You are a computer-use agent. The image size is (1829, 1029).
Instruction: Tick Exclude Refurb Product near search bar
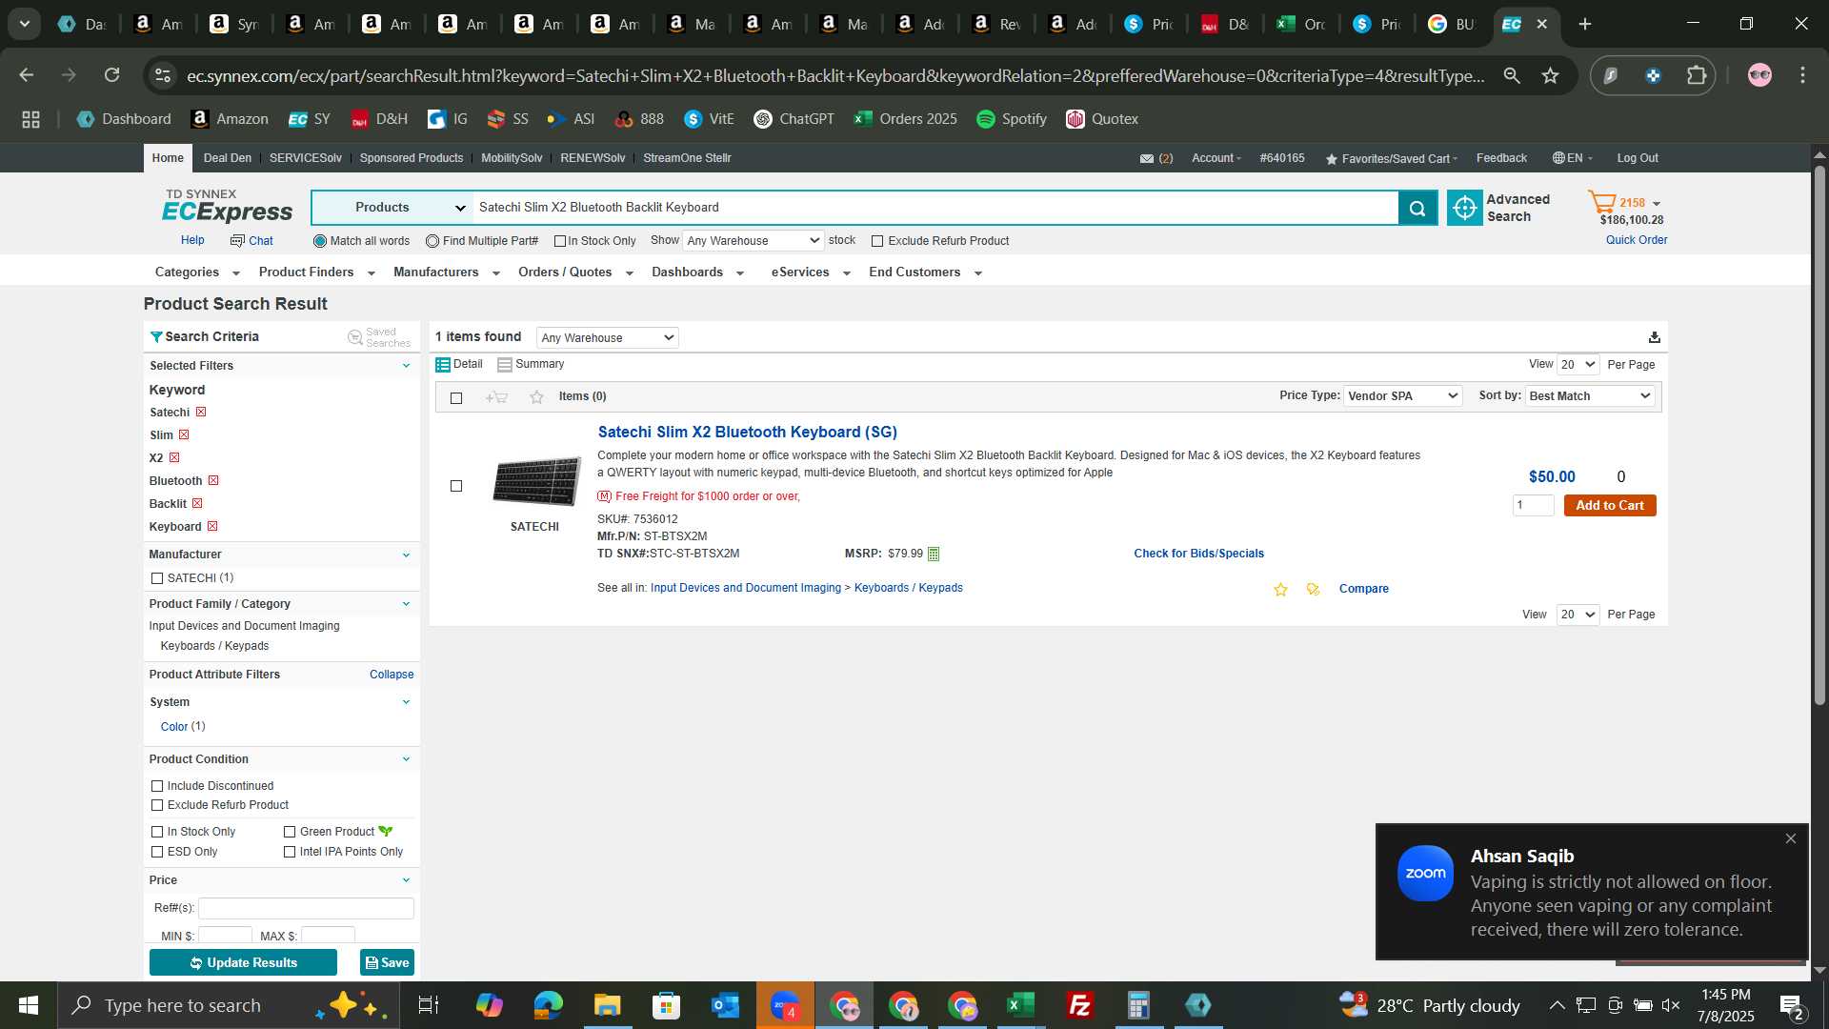[877, 242]
